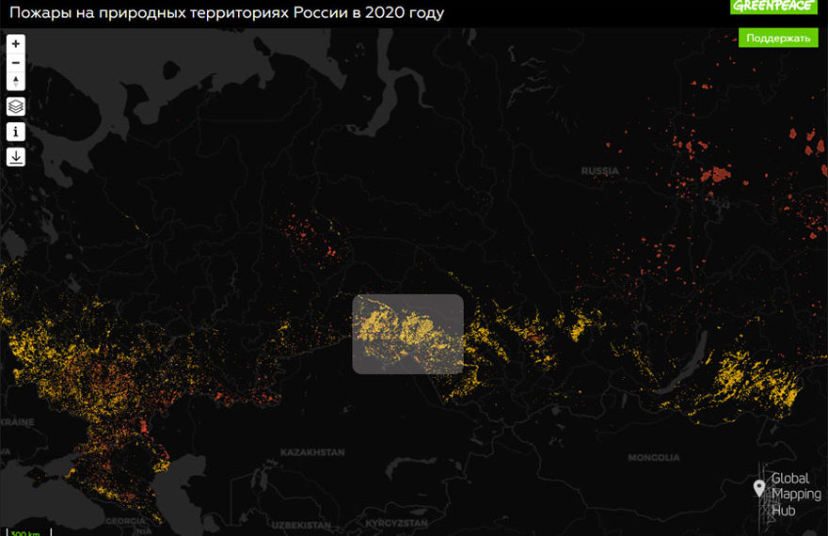The image size is (828, 536).
Task: Click the highlighted rectangle over yellow fires
Action: [407, 334]
